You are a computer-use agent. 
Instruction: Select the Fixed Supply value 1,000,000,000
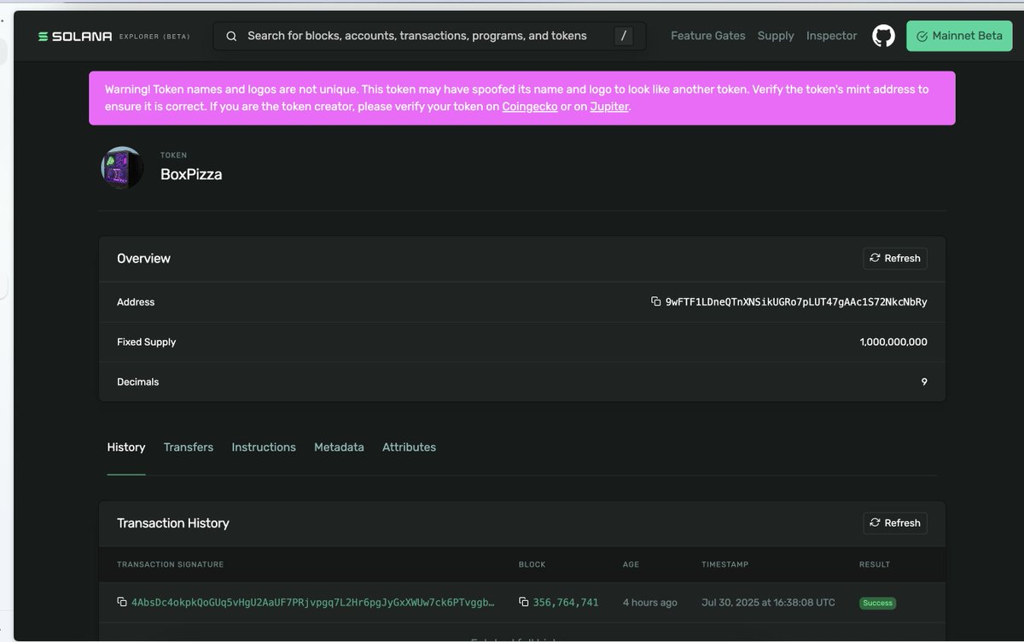pos(893,342)
